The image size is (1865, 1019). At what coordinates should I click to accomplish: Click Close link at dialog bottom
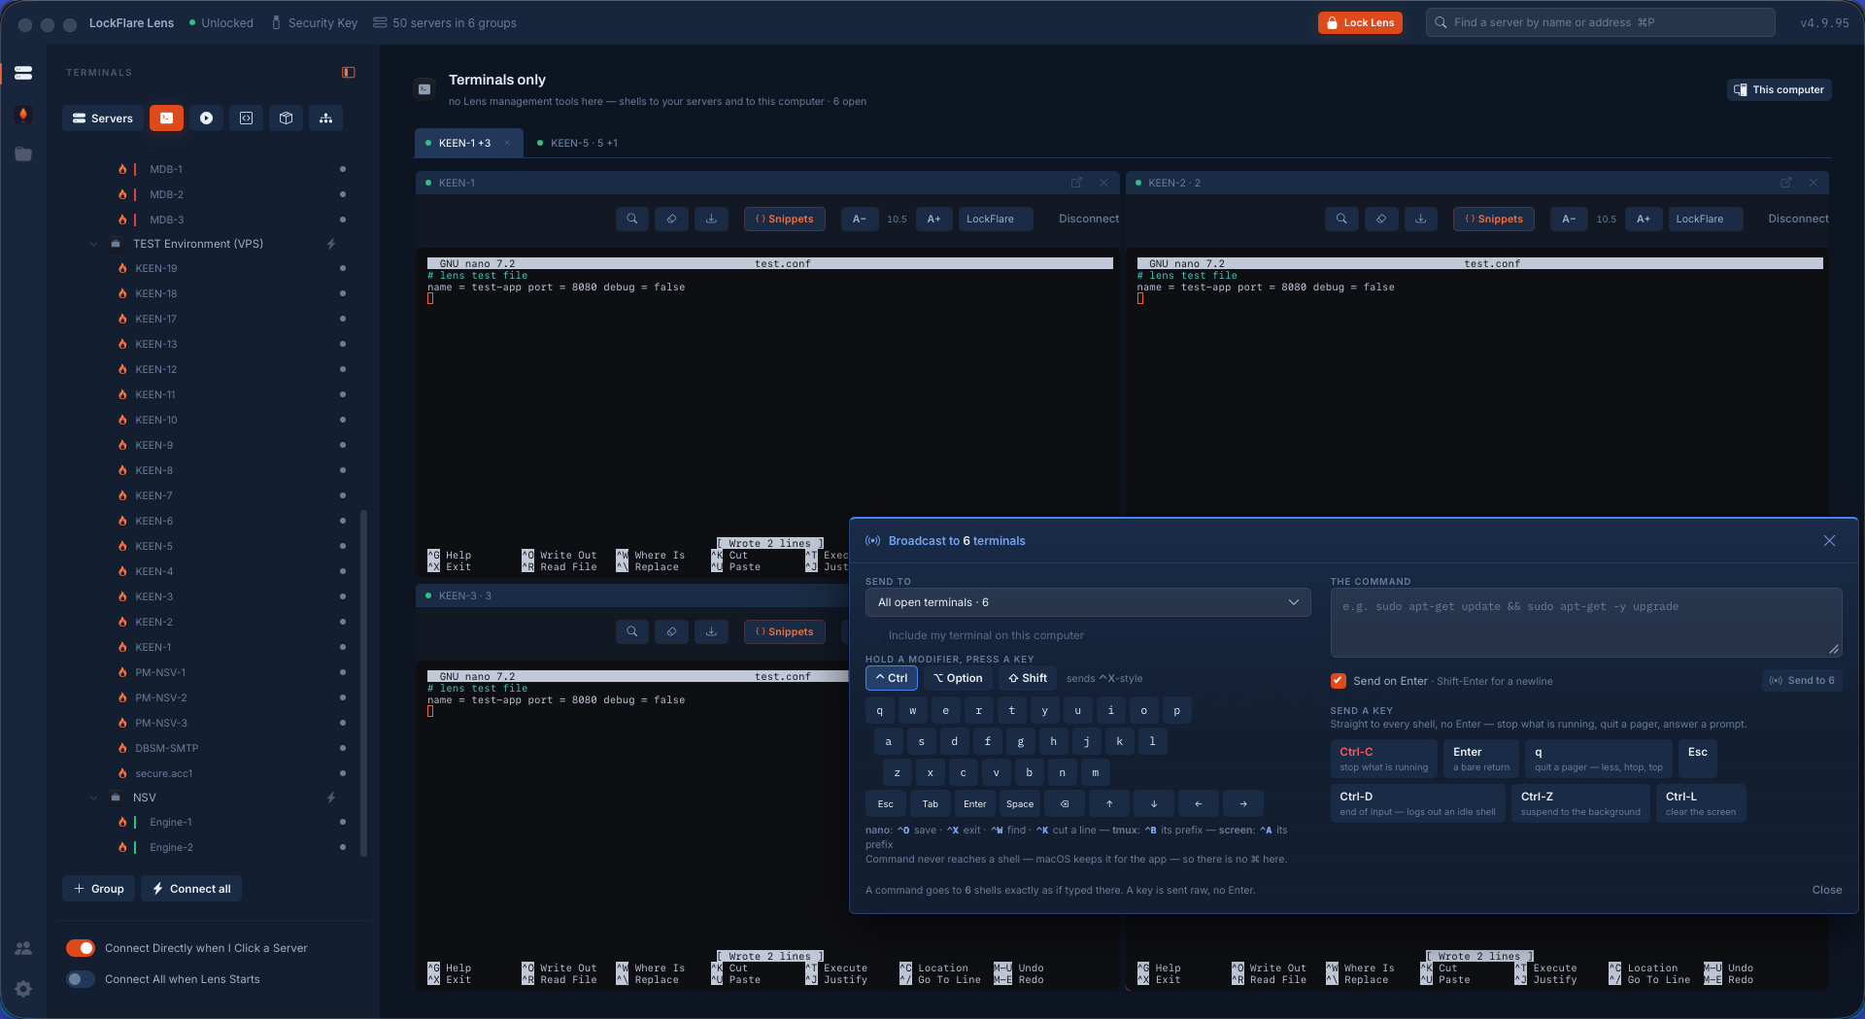[x=1826, y=890]
